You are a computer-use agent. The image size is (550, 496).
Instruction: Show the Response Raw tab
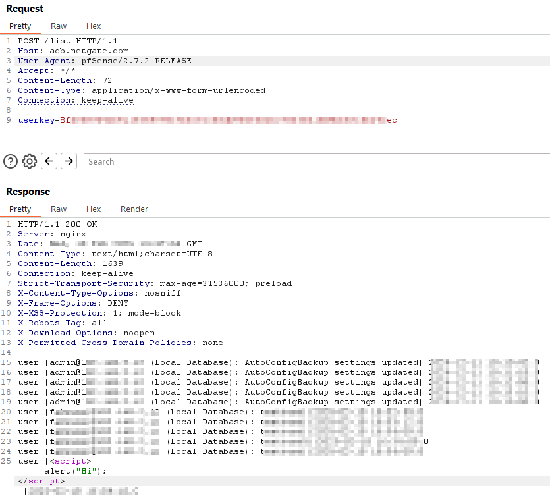(x=59, y=209)
